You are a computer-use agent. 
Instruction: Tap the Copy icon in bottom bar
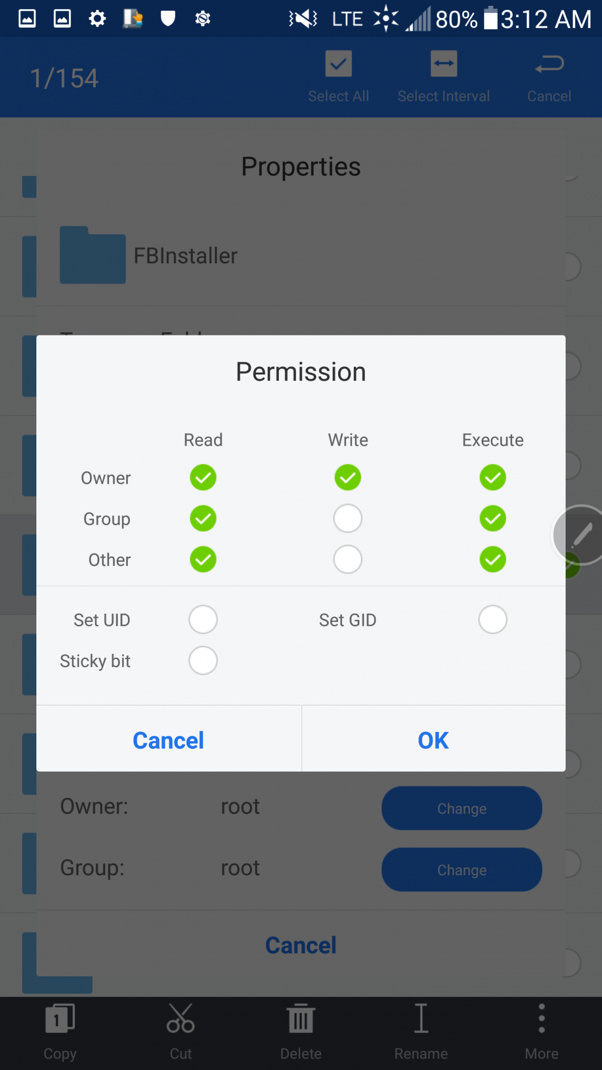[60, 1018]
